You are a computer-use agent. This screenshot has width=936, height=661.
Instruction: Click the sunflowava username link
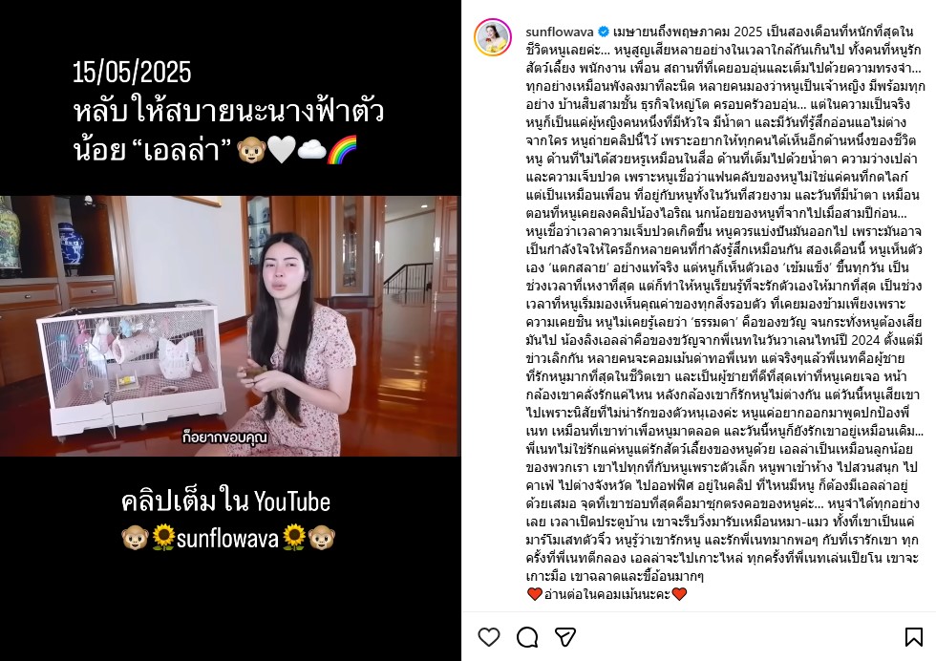coord(560,32)
